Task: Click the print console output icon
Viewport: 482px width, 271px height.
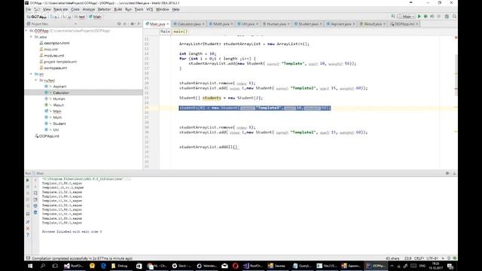Action: point(35,206)
